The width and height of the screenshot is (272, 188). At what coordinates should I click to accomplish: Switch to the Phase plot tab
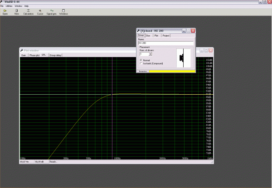[x=34, y=55]
